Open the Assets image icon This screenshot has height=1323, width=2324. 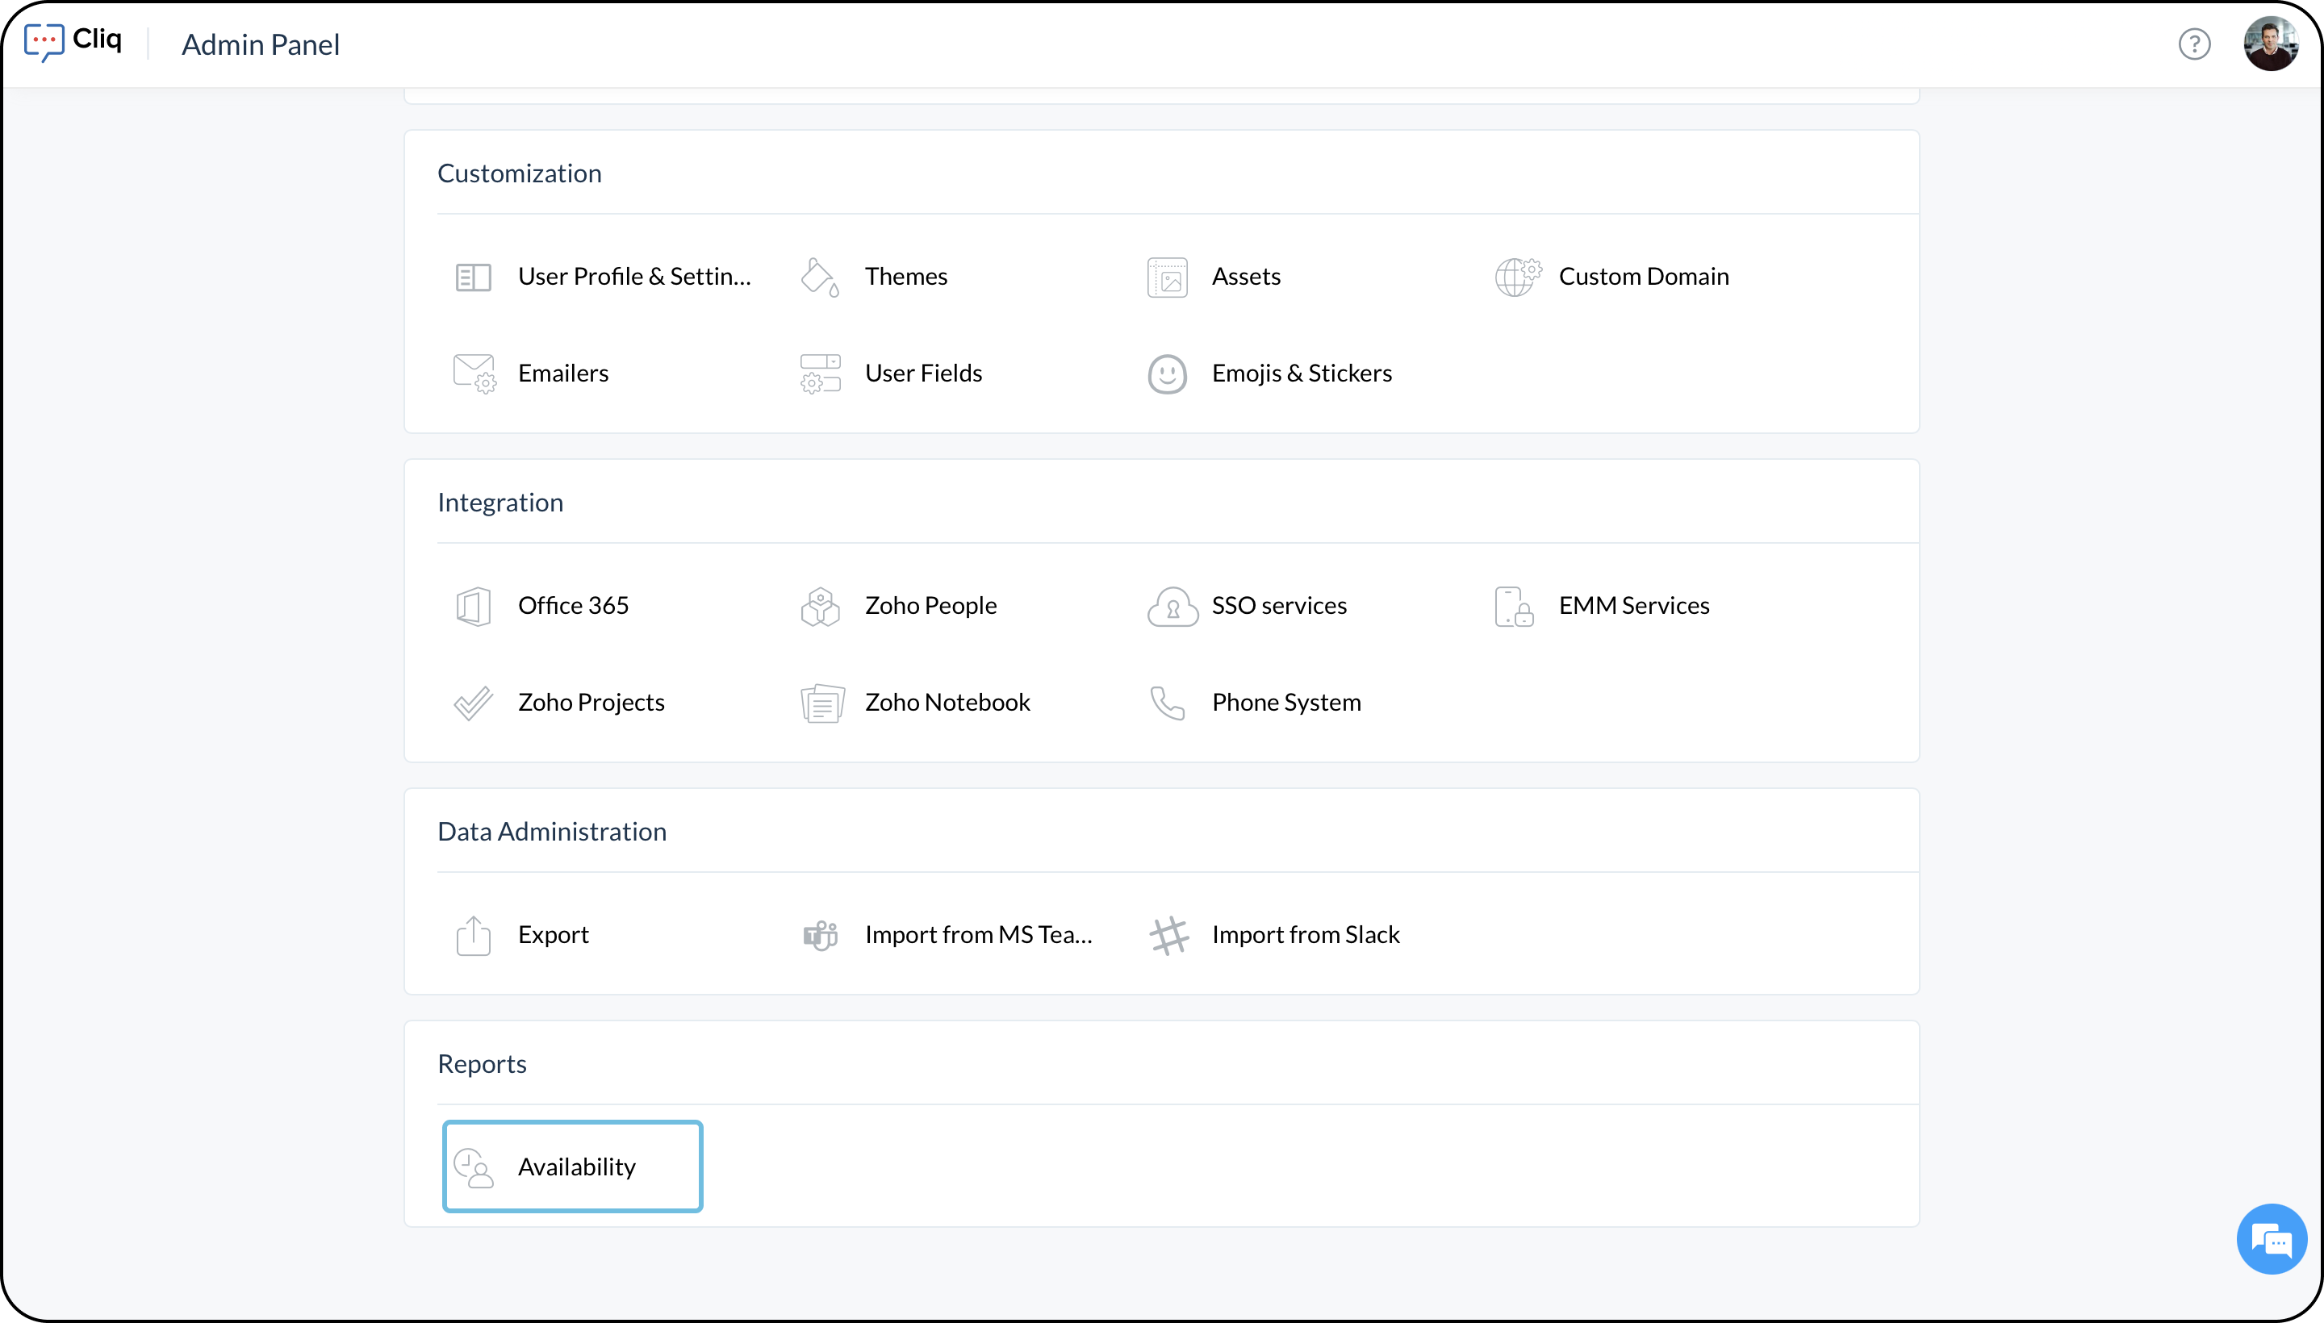click(1167, 278)
